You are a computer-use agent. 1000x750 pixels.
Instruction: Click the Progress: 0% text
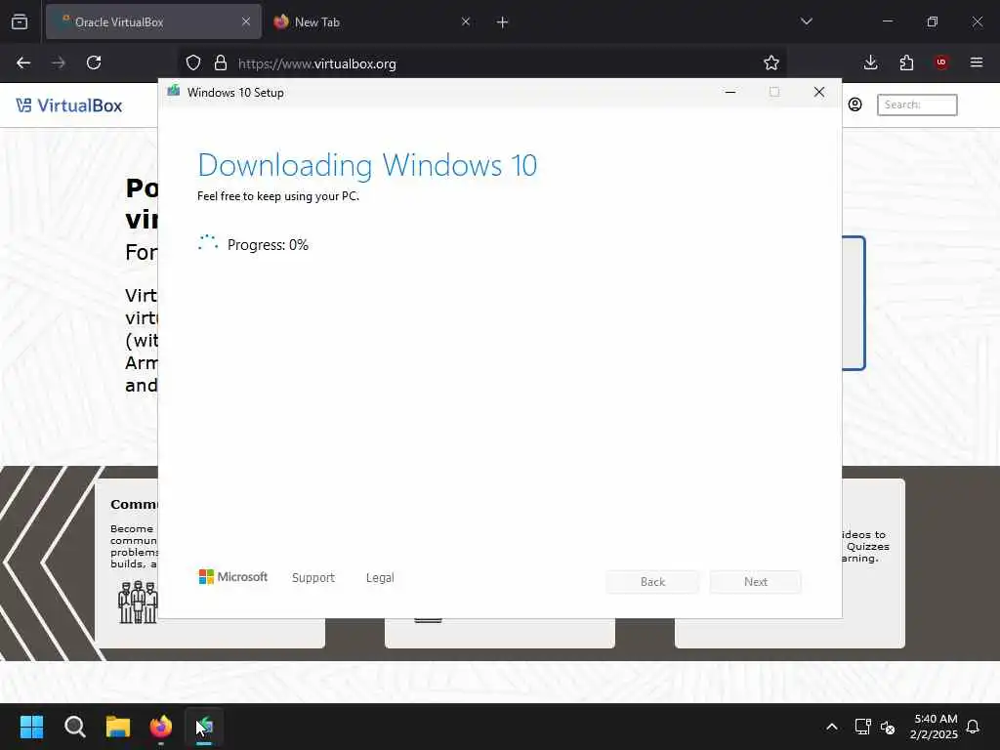coord(268,245)
